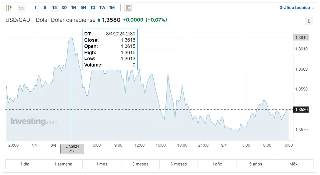Choose the 30 minute interval
Image resolution: width=320 pixels, height=175 pixels.
coord(64,8)
